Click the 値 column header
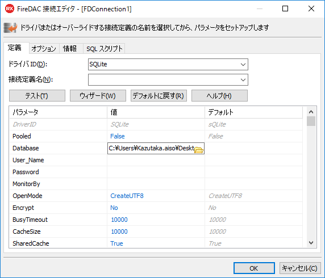 coord(156,112)
